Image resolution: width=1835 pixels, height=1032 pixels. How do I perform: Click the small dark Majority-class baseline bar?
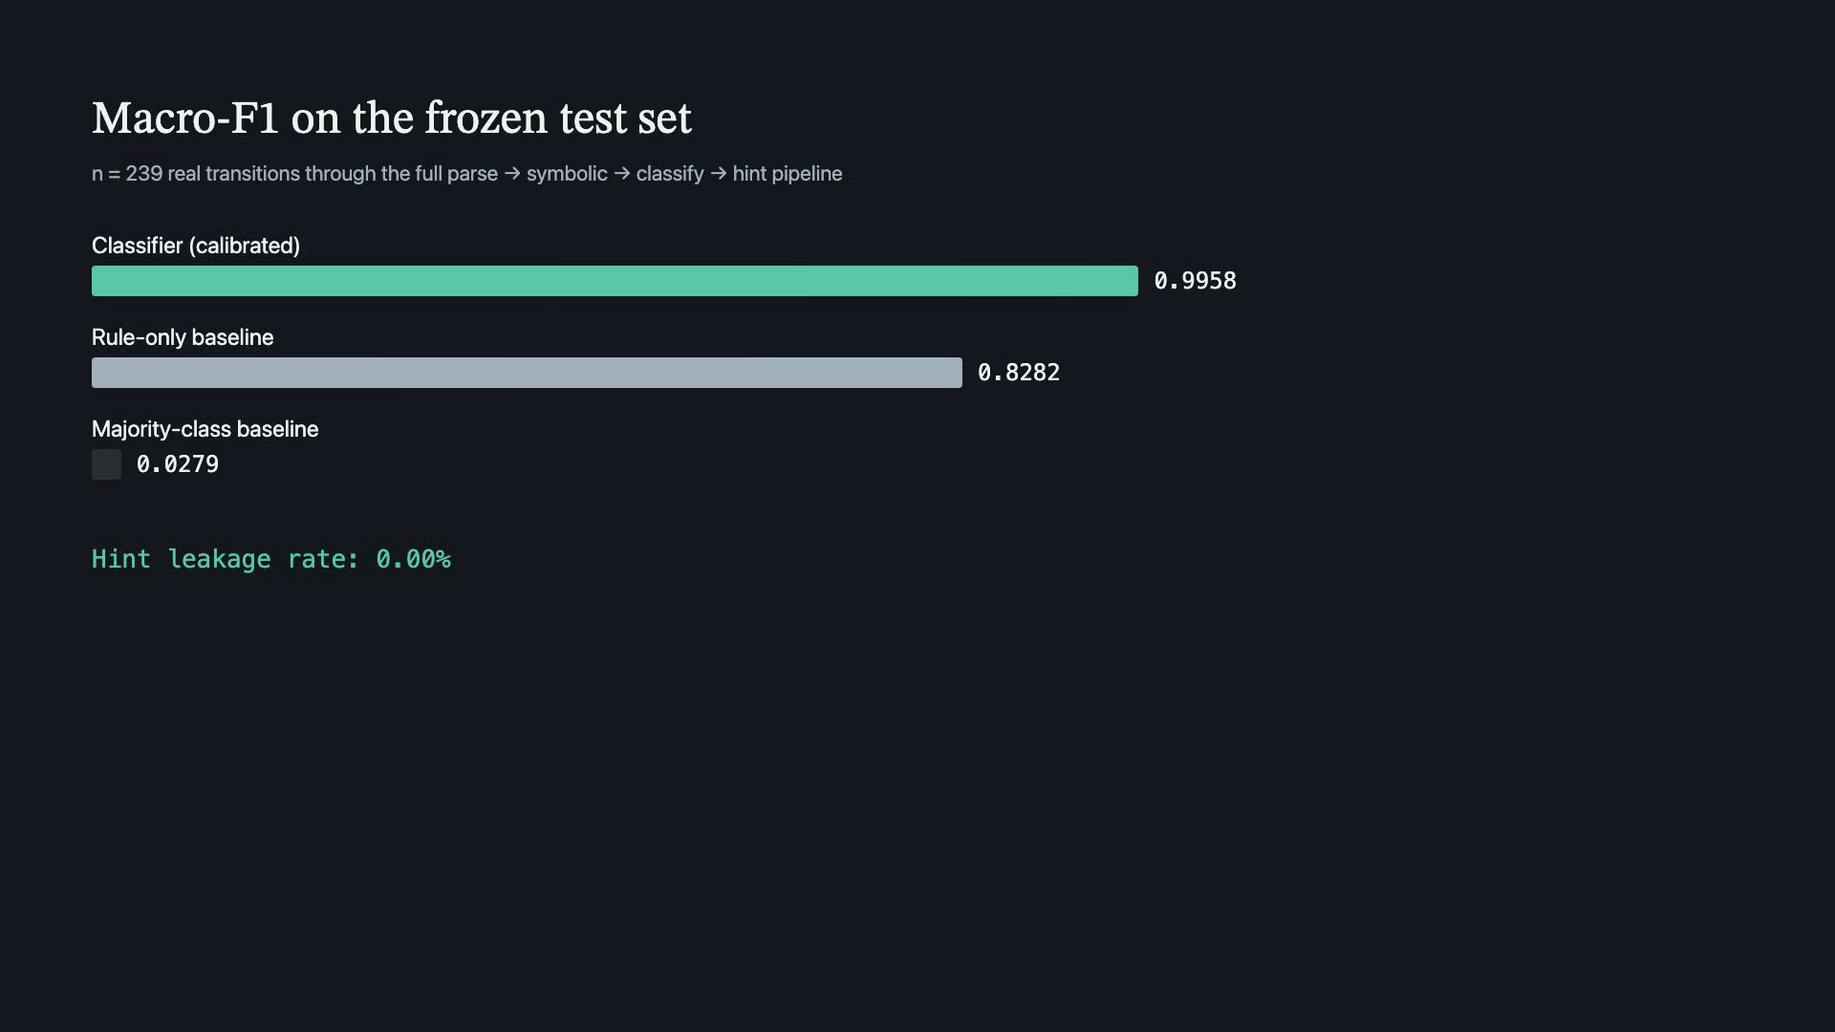pyautogui.click(x=106, y=464)
